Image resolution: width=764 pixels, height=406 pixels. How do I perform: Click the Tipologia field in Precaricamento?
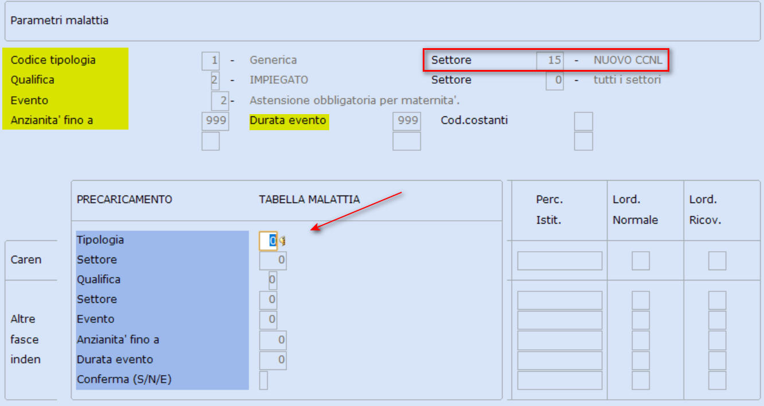tap(268, 241)
